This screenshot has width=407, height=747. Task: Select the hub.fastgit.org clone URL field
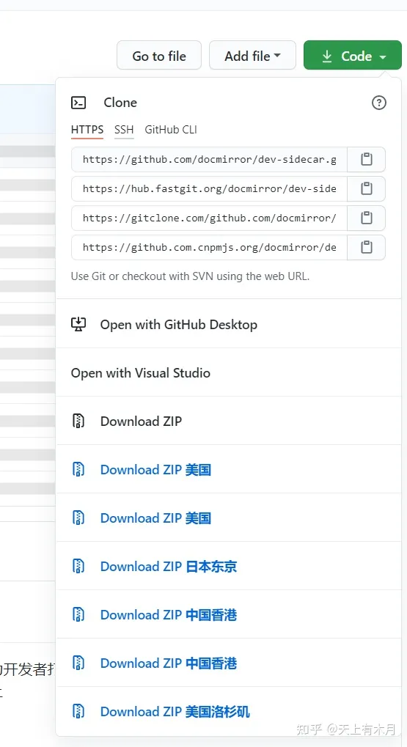[209, 188]
